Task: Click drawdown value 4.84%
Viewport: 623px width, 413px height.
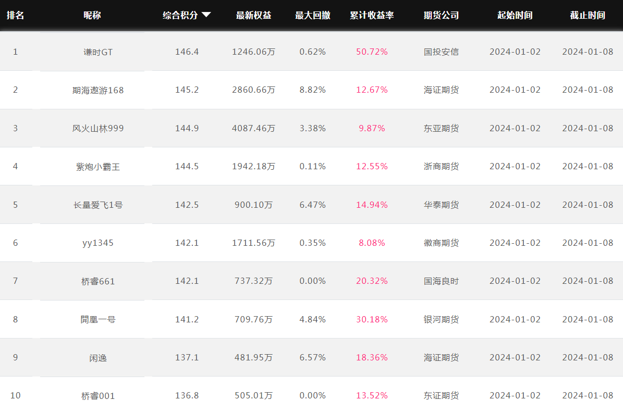Action: [x=313, y=319]
